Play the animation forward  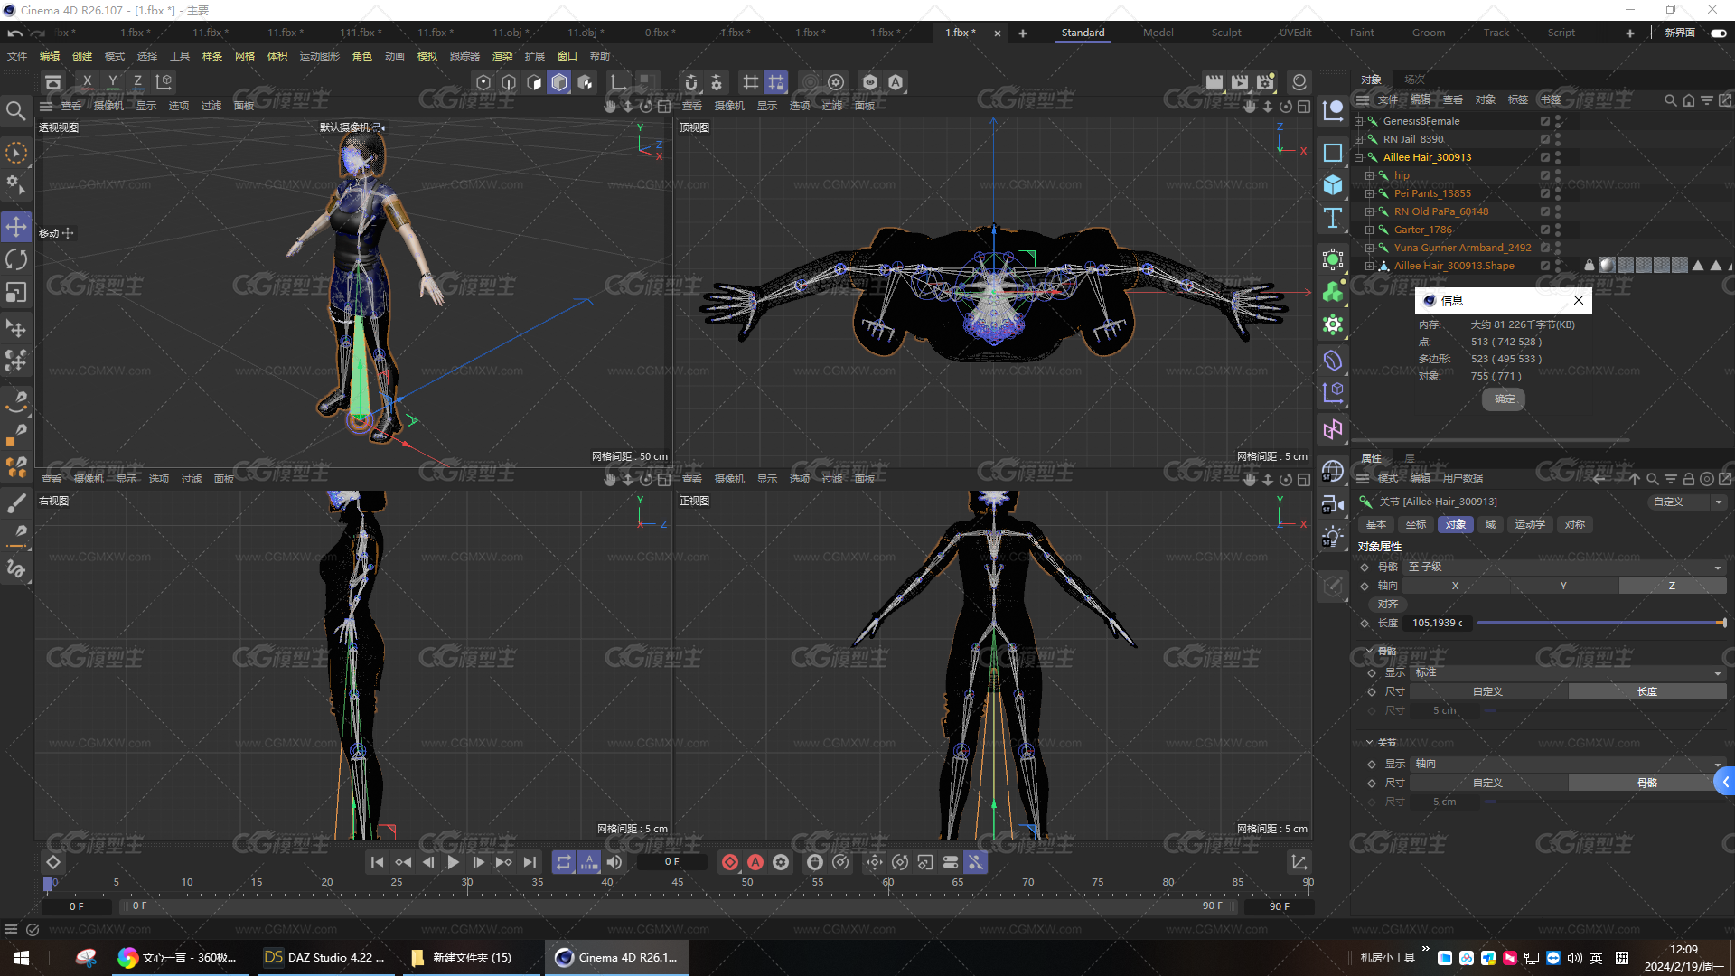point(454,862)
